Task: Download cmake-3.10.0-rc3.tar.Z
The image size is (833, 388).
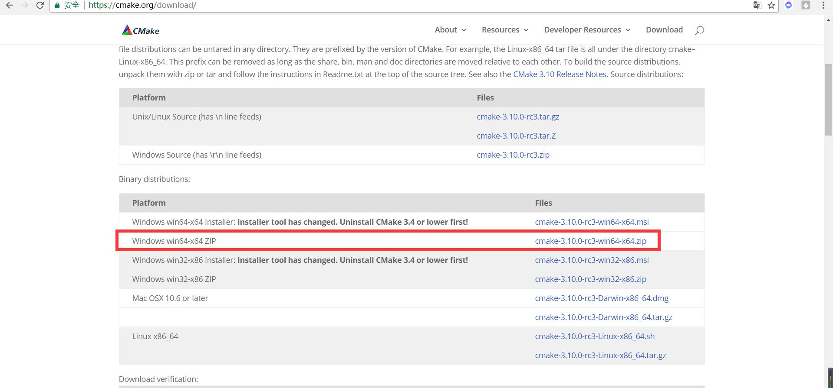Action: point(516,136)
